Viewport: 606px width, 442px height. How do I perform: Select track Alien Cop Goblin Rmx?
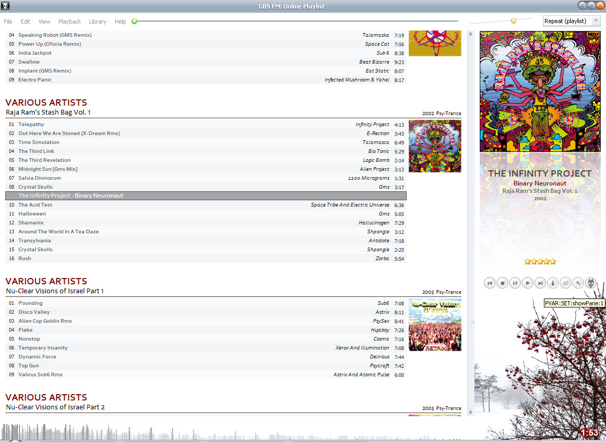point(206,321)
